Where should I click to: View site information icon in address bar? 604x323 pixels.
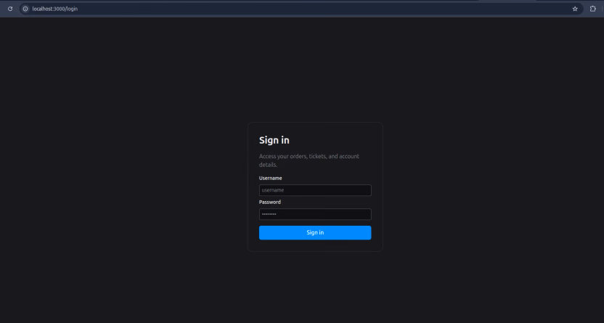click(x=25, y=9)
